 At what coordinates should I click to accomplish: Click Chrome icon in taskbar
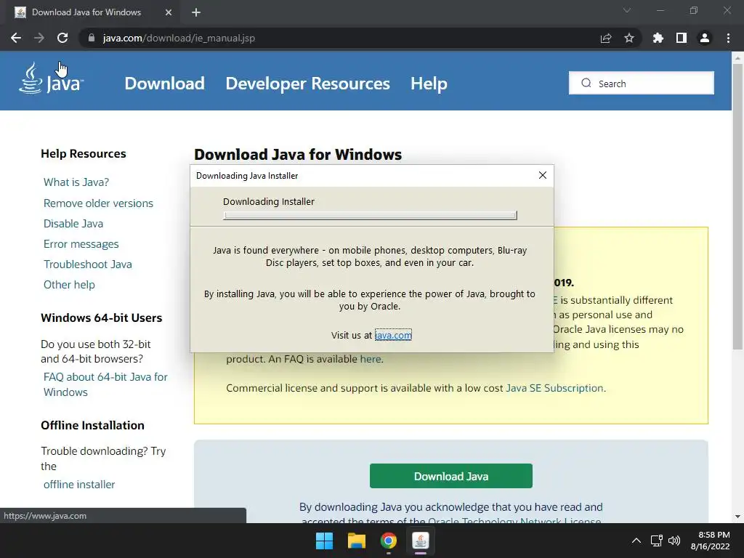tap(388, 541)
